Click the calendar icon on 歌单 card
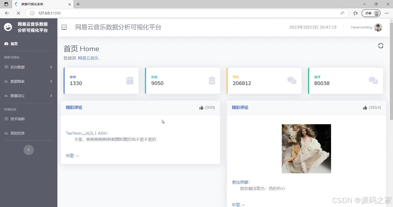This screenshot has width=393, height=207. 130,80
